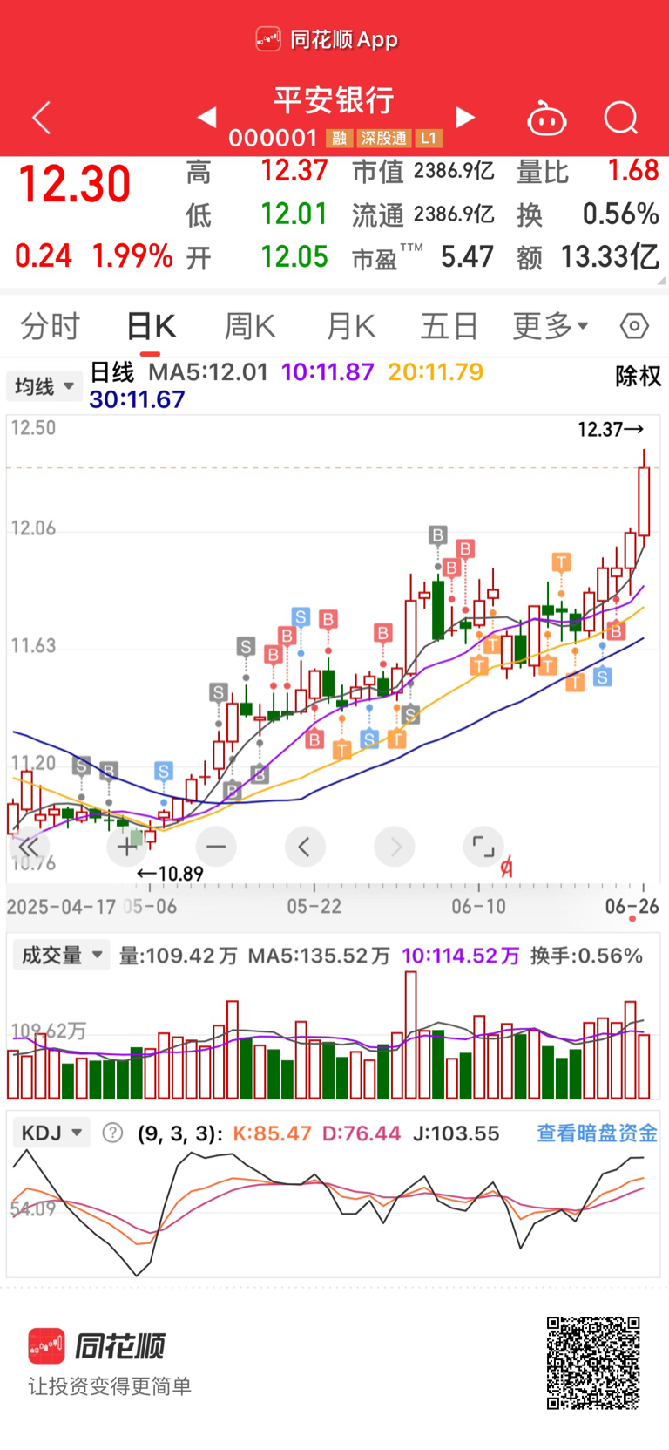This screenshot has width=669, height=1450.
Task: Tap the 同花顺 logo at bottom
Action: pyautogui.click(x=97, y=1346)
